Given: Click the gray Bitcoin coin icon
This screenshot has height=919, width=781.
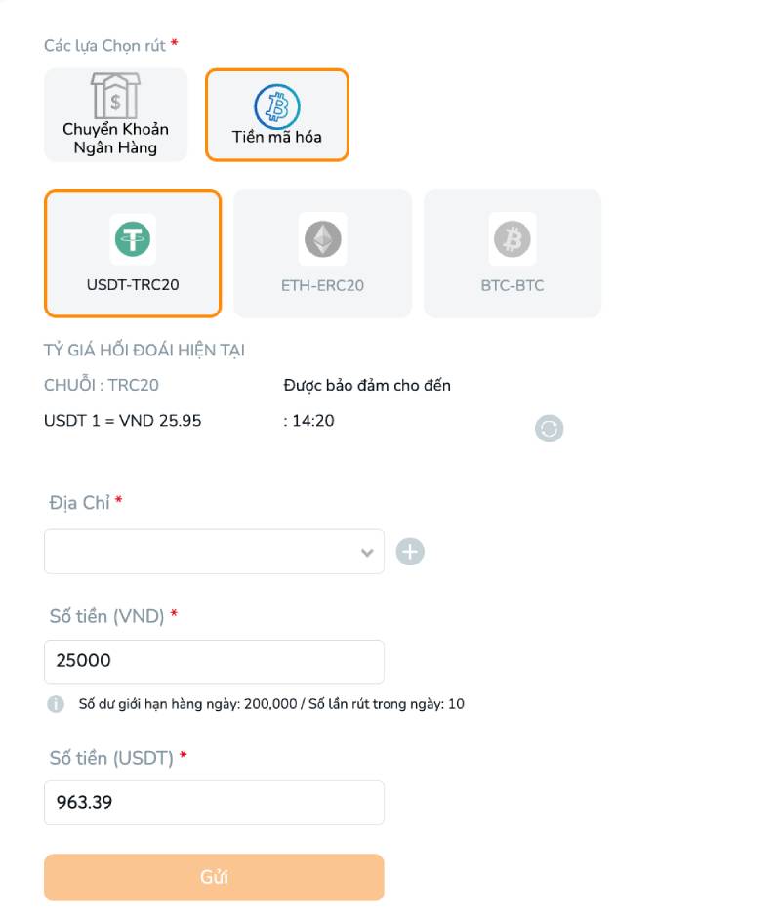Looking at the screenshot, I should point(512,238).
